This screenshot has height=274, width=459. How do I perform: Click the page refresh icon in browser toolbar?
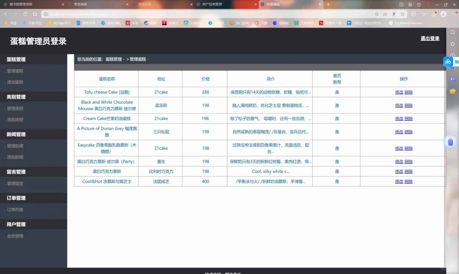coord(25,14)
